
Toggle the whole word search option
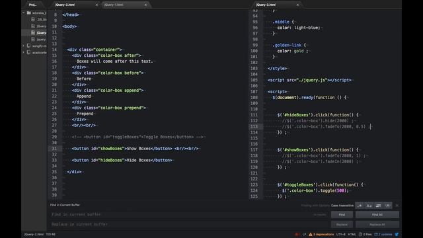[388, 206]
